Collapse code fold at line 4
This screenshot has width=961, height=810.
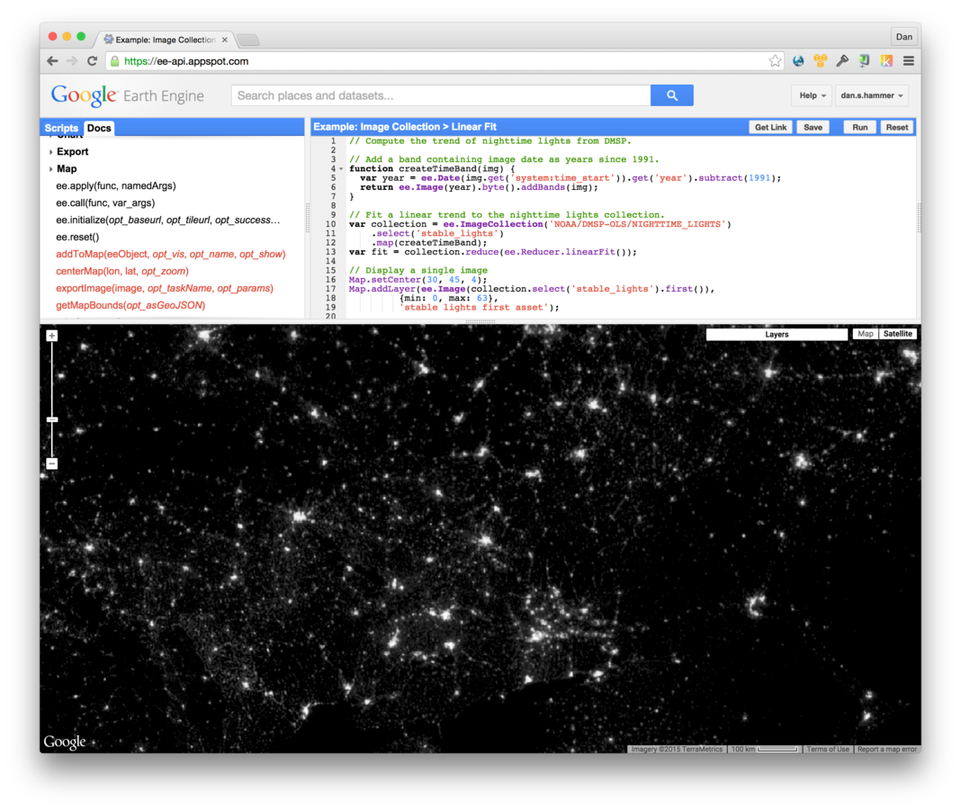(x=341, y=168)
